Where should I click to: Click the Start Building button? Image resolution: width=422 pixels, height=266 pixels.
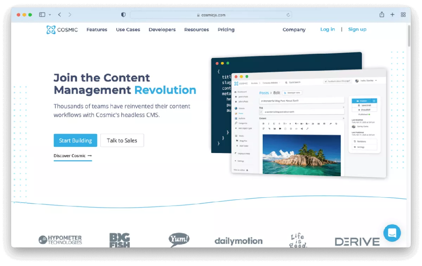point(75,140)
